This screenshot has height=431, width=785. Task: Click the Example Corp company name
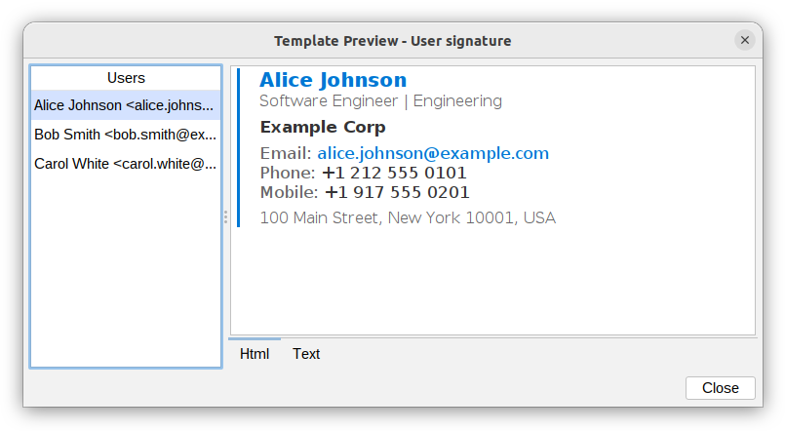click(x=323, y=127)
